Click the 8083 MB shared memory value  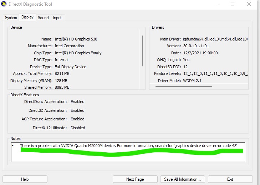[x=62, y=87]
